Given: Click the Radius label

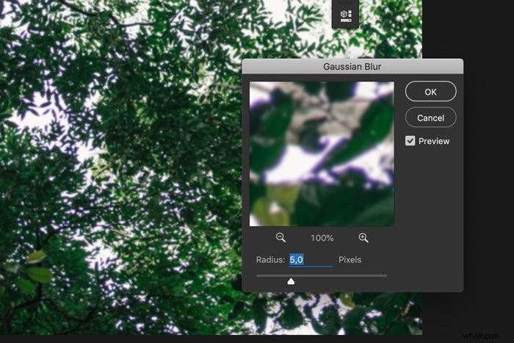Looking at the screenshot, I should point(271,260).
